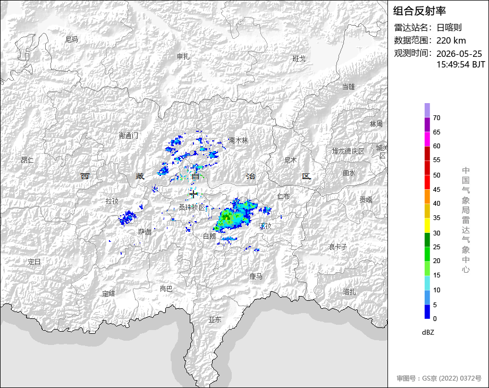Click the 仁布 map label
Viewport: 489px width, 388px height.
[284, 196]
